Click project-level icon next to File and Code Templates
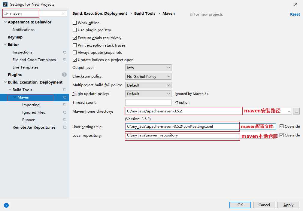 click(x=65, y=60)
